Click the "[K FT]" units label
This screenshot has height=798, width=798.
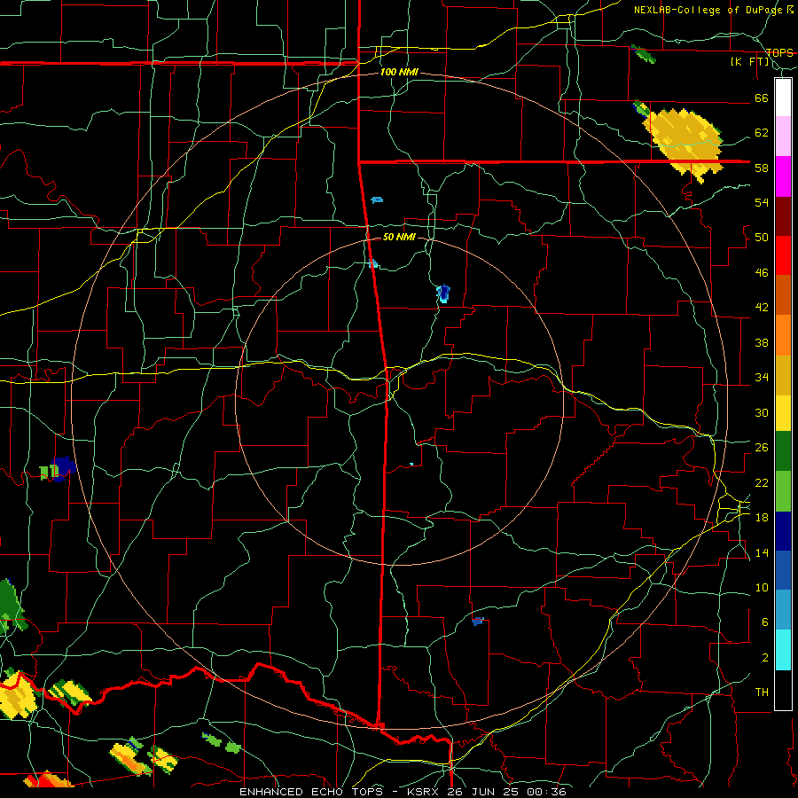click(749, 62)
